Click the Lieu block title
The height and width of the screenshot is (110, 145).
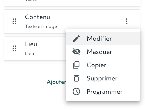[31, 44]
